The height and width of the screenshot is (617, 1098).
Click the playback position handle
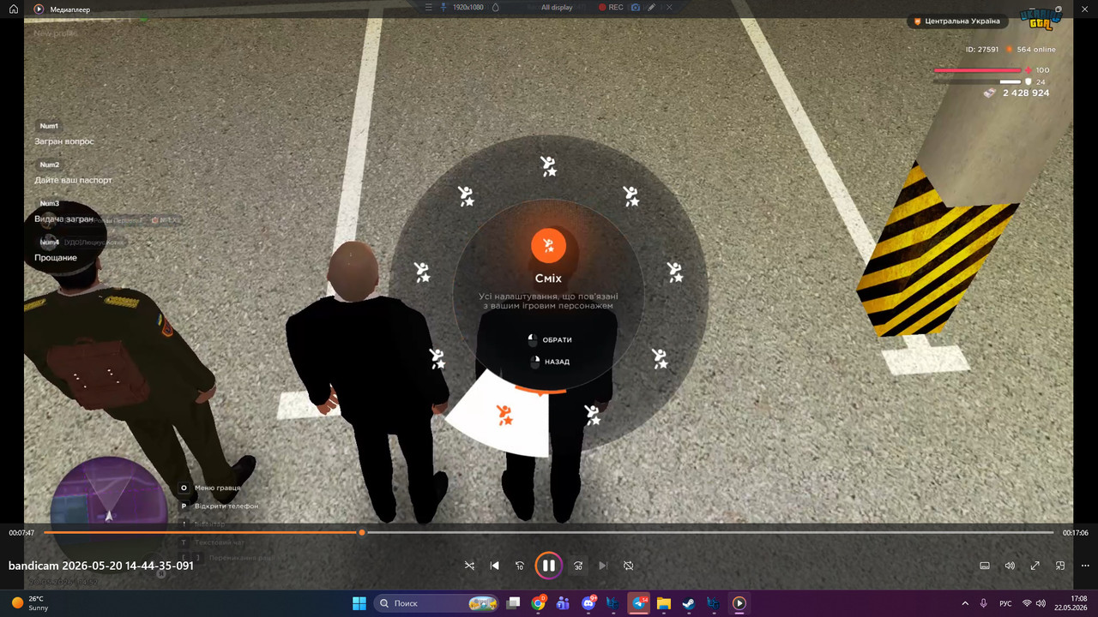coord(362,532)
